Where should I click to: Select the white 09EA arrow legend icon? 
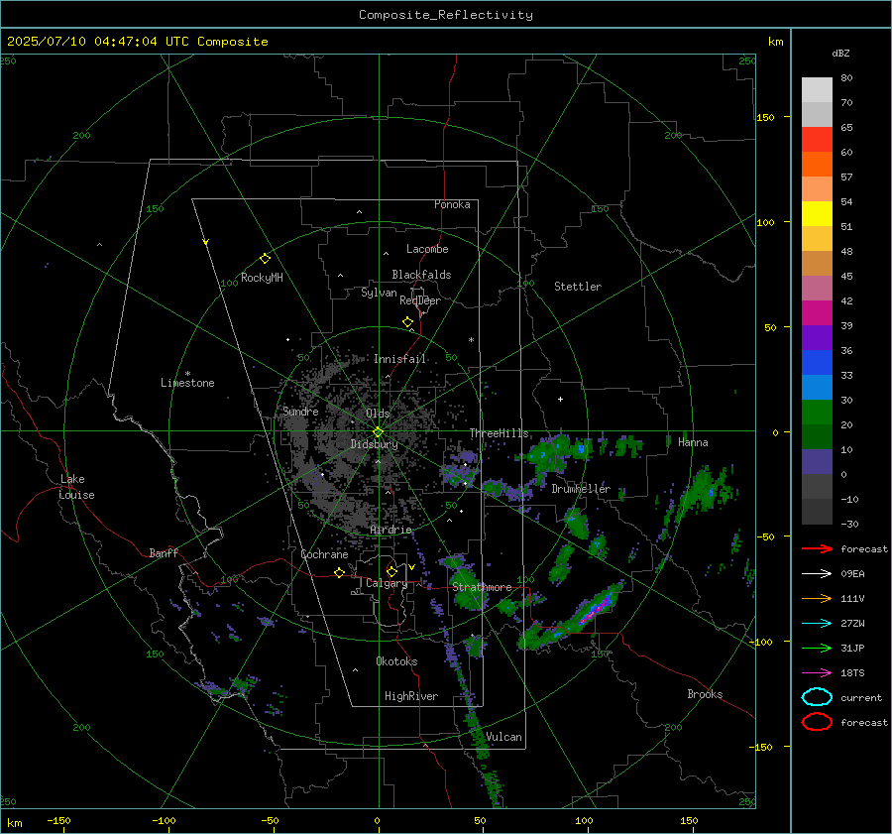click(817, 574)
